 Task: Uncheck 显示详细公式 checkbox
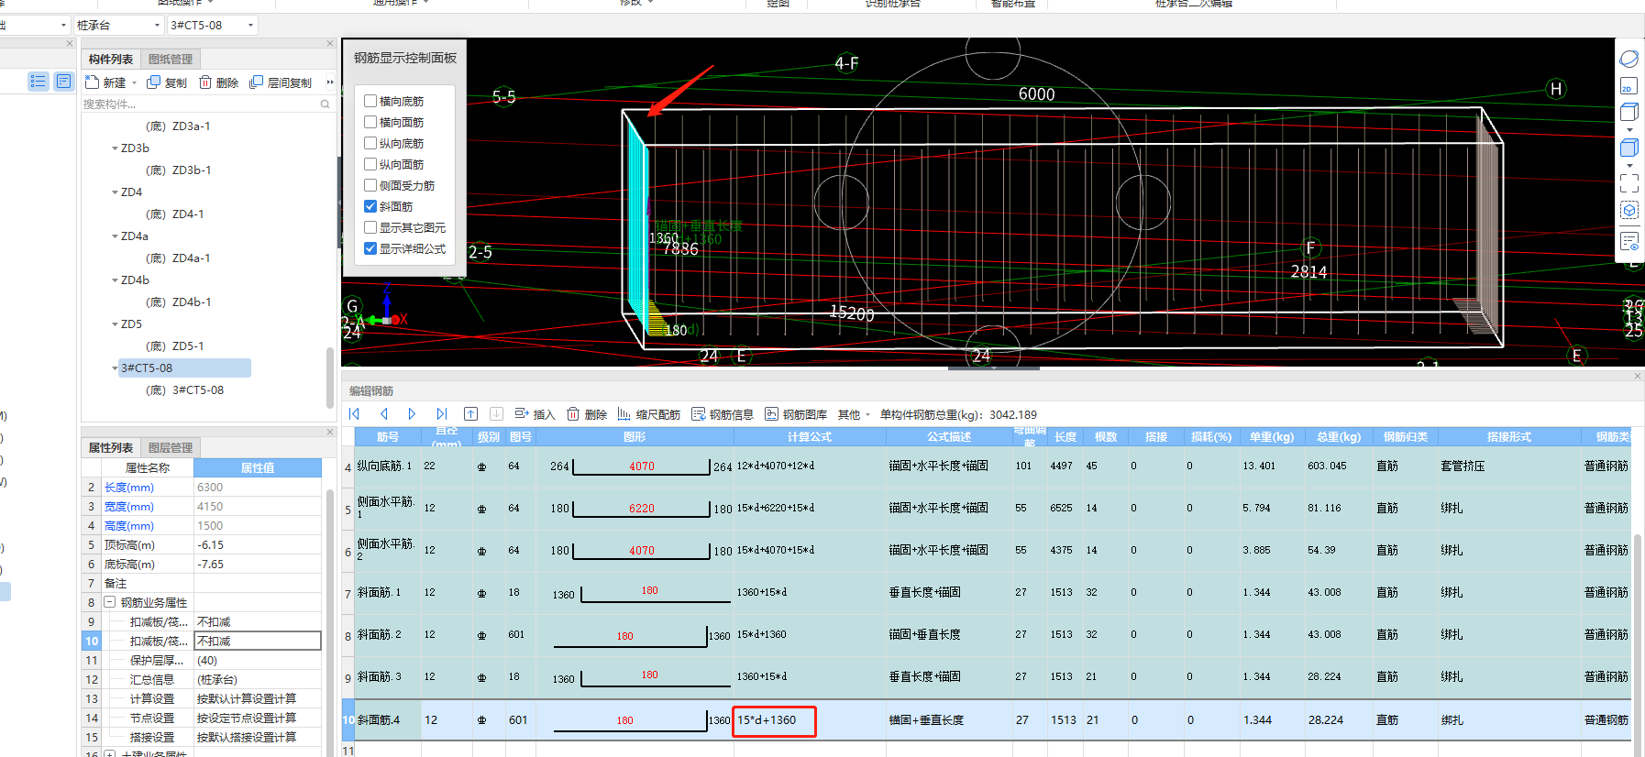click(370, 248)
